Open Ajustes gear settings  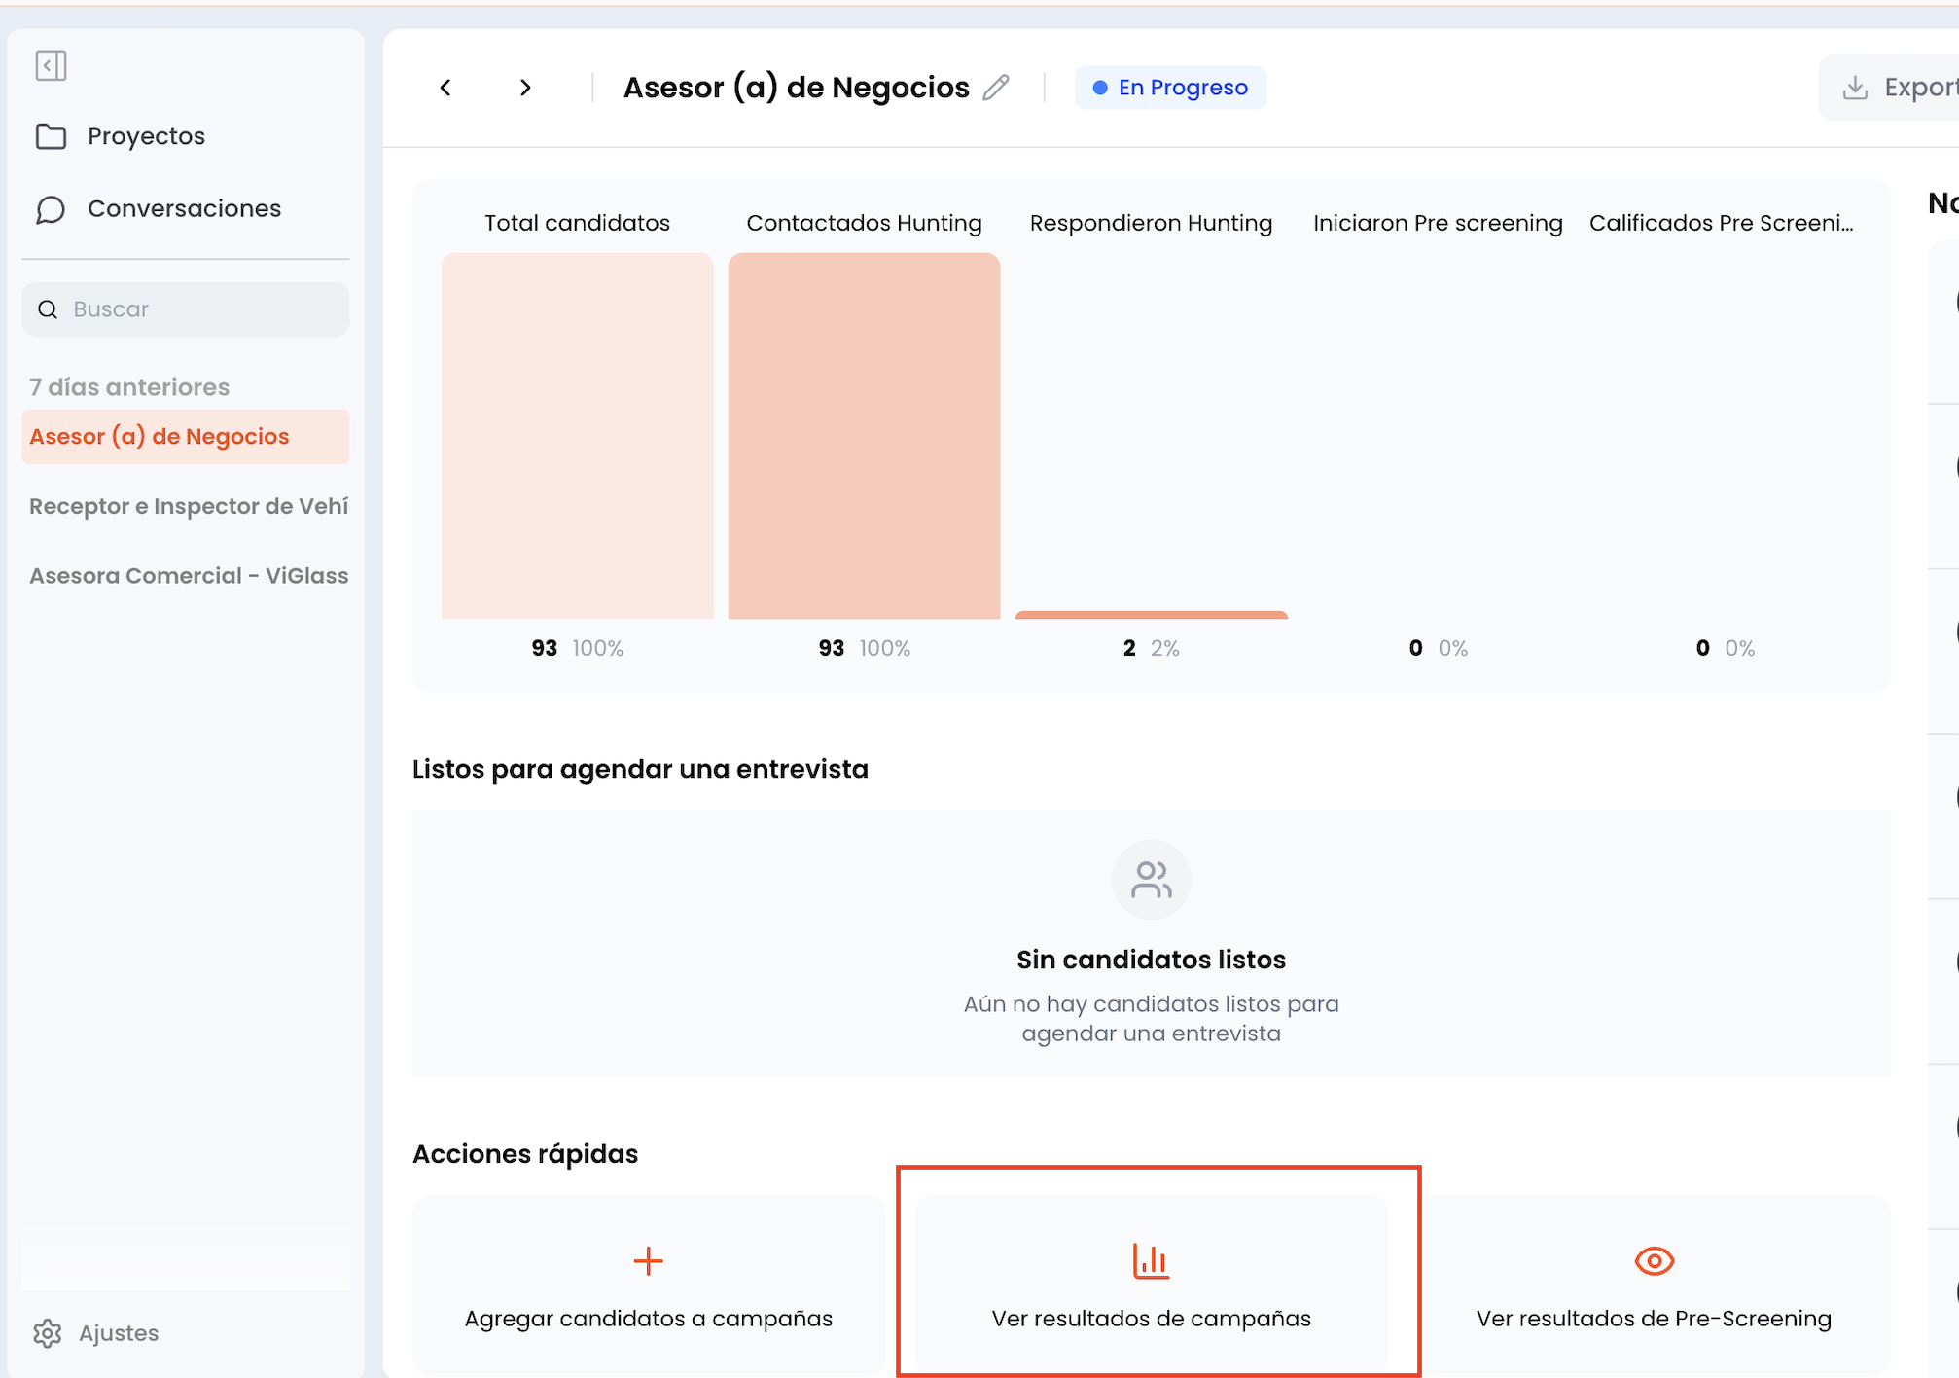48,1333
